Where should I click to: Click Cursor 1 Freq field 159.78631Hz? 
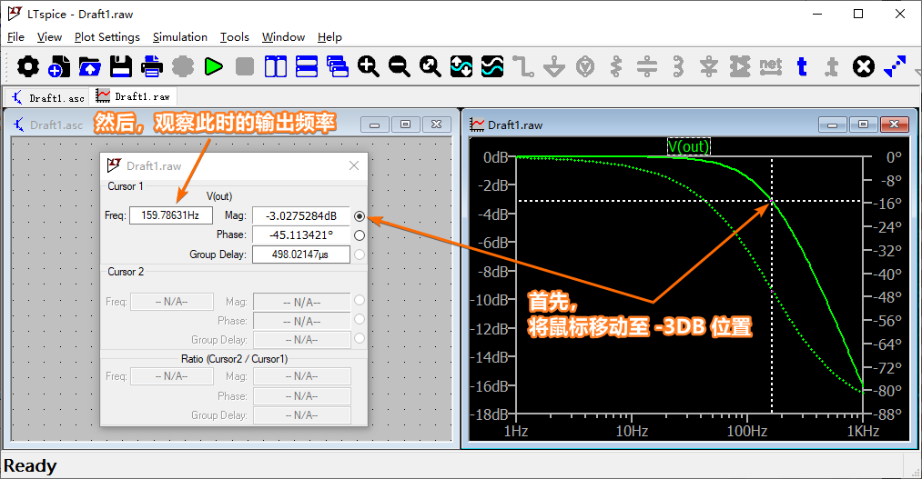[170, 215]
